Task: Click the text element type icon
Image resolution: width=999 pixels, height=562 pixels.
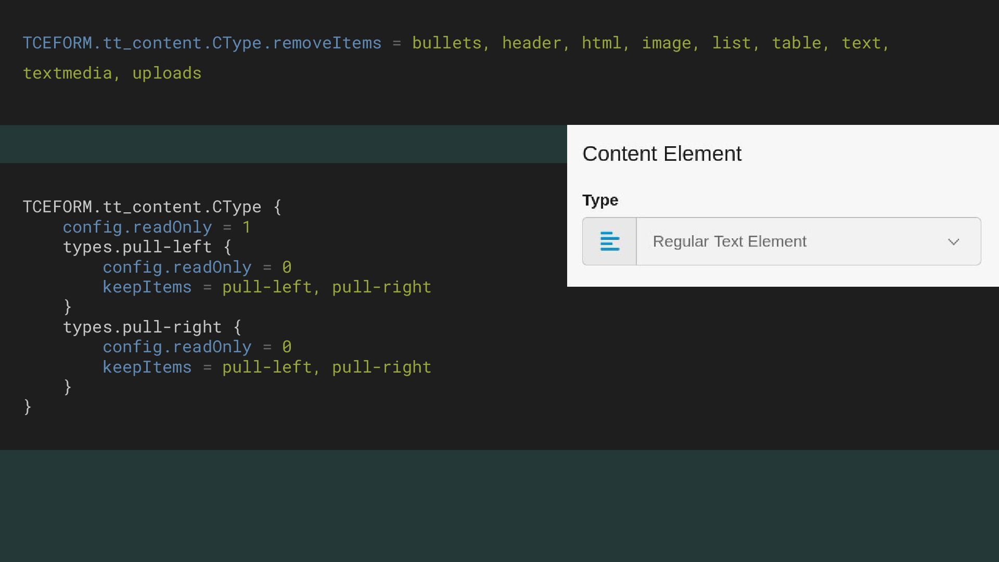Action: (x=609, y=241)
